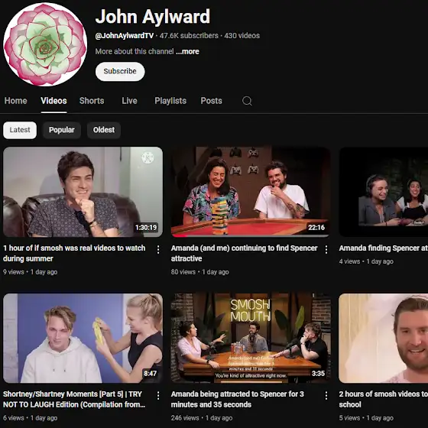Click the Subscribe button
This screenshot has height=428, width=428.
120,72
